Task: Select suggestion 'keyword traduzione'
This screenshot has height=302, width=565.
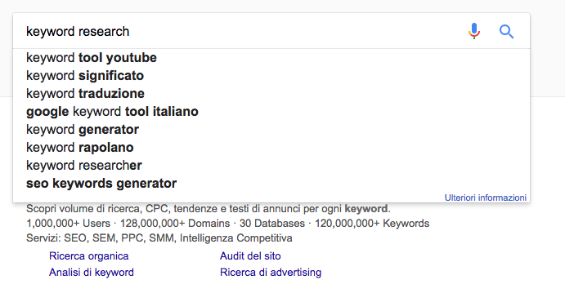Action: click(x=271, y=94)
